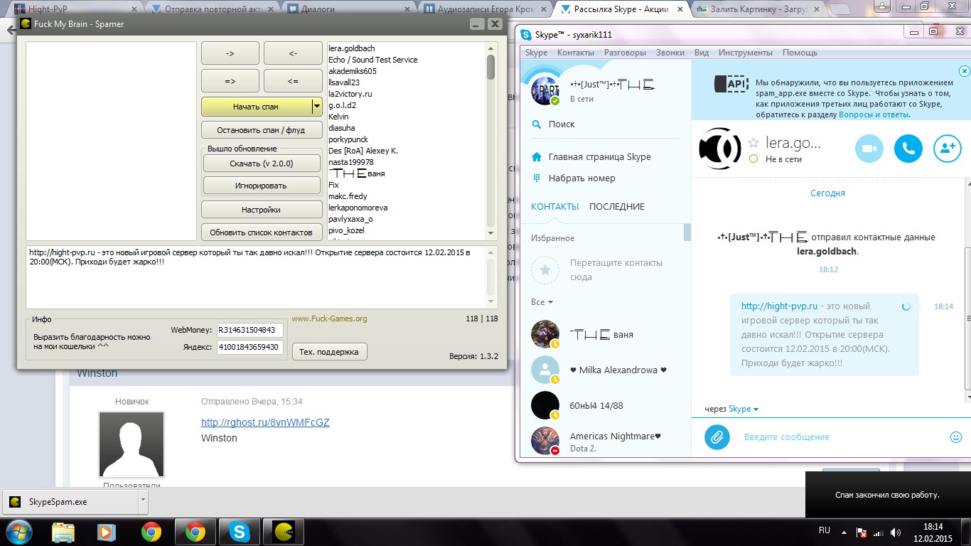Click the WebMoney wallet field
The width and height of the screenshot is (971, 546).
tap(250, 330)
